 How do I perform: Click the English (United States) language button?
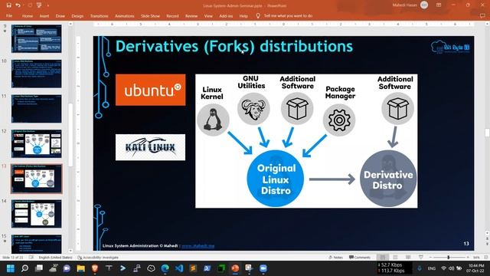point(55,258)
